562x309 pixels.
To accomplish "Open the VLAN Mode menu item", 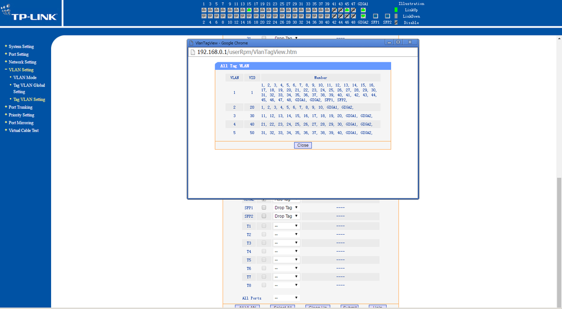I will click(x=25, y=78).
